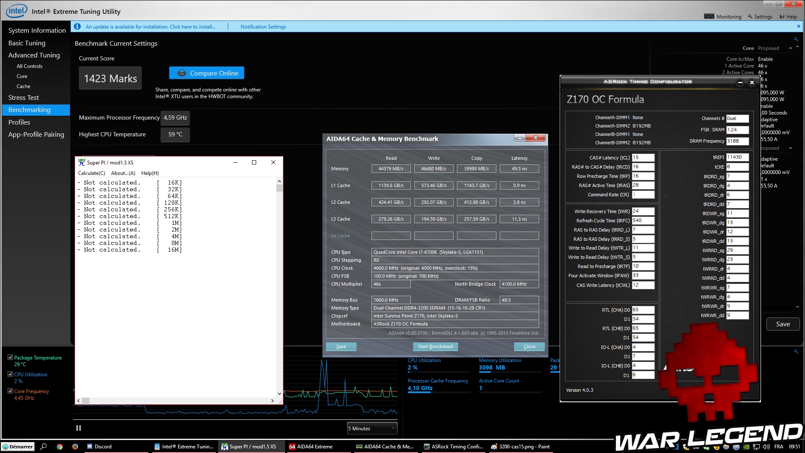
Task: Disable Core Frequency checkbox
Action: tap(10, 391)
